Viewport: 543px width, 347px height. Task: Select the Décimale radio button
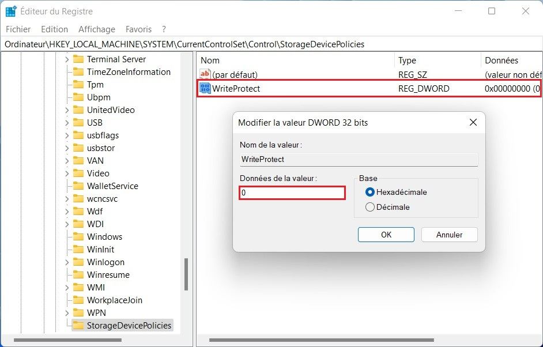369,207
